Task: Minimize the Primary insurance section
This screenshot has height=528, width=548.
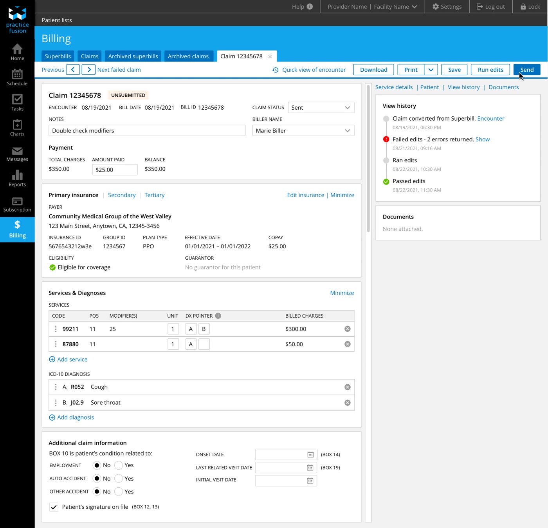Action: click(x=342, y=195)
